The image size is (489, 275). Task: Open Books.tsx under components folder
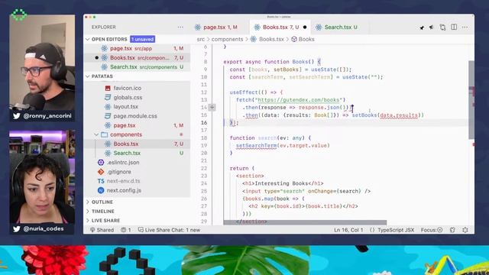click(x=126, y=144)
